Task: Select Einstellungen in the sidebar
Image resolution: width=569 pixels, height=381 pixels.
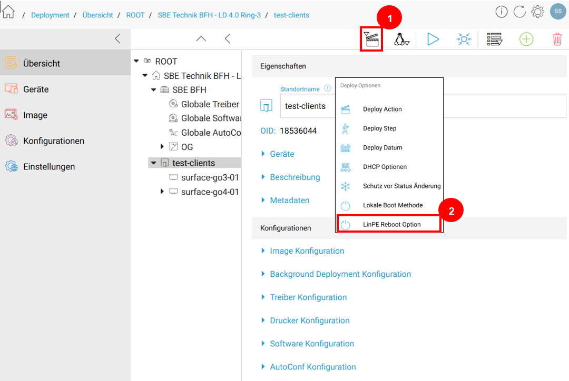Action: (65, 166)
